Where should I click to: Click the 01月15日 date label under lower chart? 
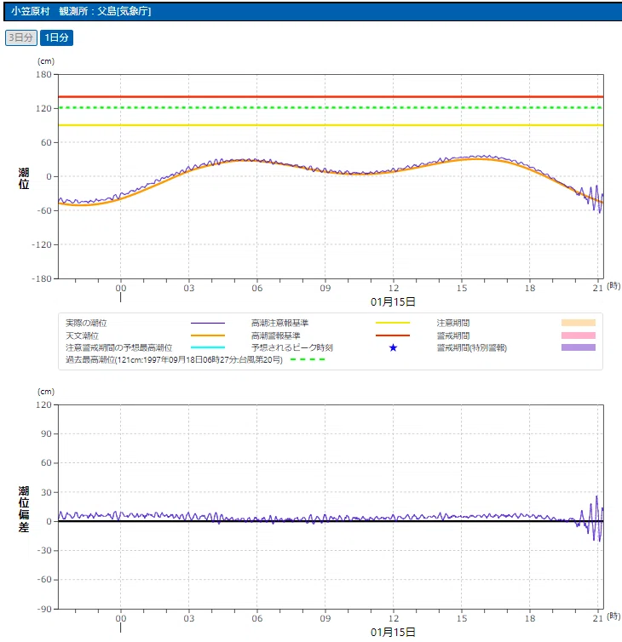[x=393, y=632]
